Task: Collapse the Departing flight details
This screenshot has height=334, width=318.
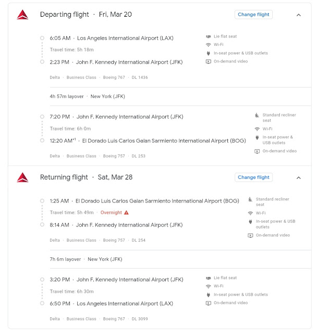Action: coord(299,15)
